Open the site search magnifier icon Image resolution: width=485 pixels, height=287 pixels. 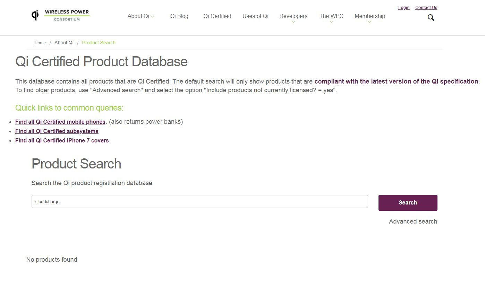[x=431, y=18]
